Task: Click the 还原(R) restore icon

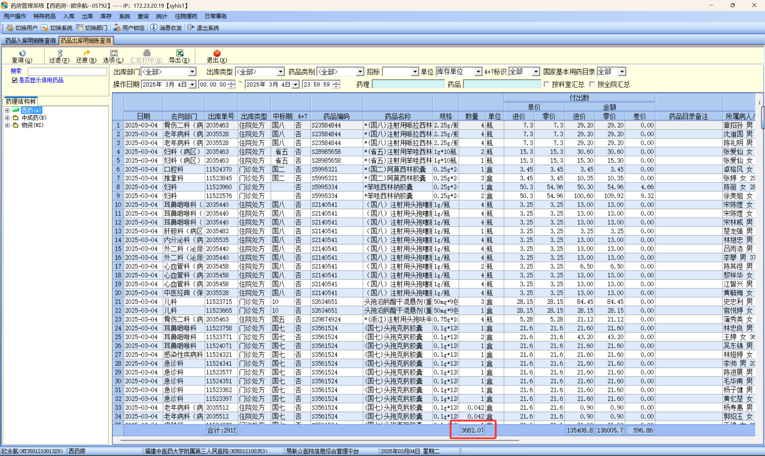Action: click(x=86, y=54)
